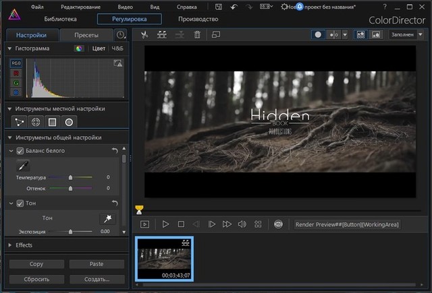432x293 pixels.
Task: Click the scissors split tool icon
Action: [x=144, y=34]
